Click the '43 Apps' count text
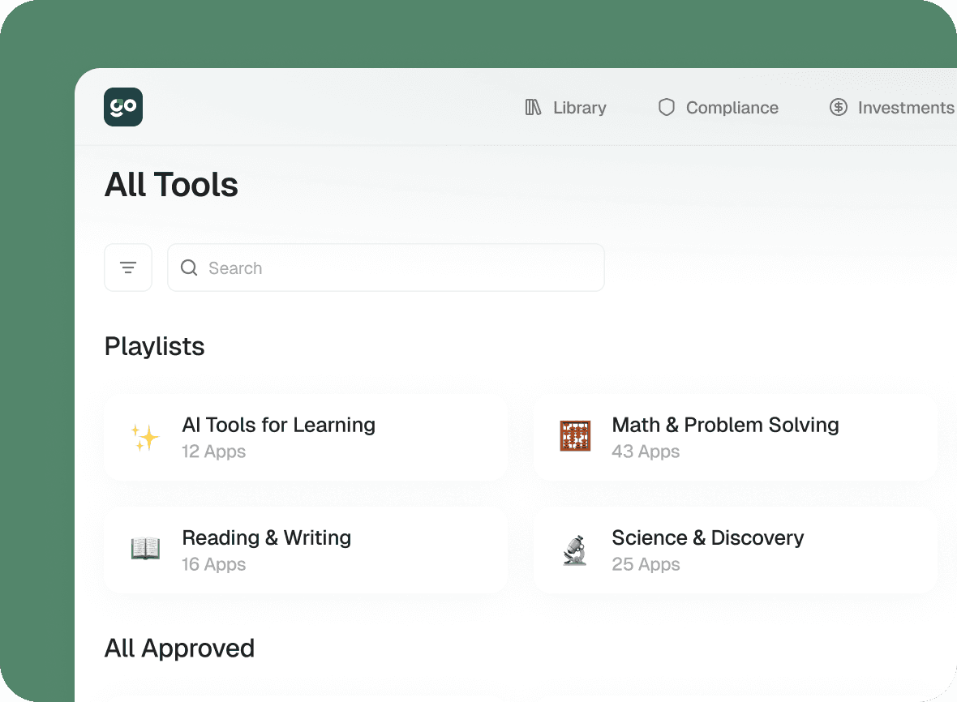 tap(646, 452)
